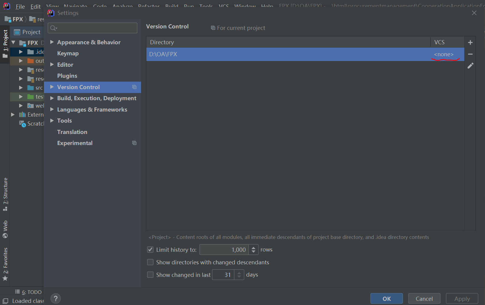Open the help question mark button

click(x=56, y=298)
